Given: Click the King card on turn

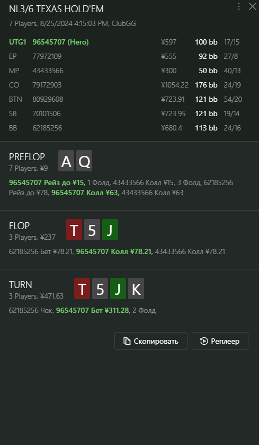Looking at the screenshot, I should (136, 289).
